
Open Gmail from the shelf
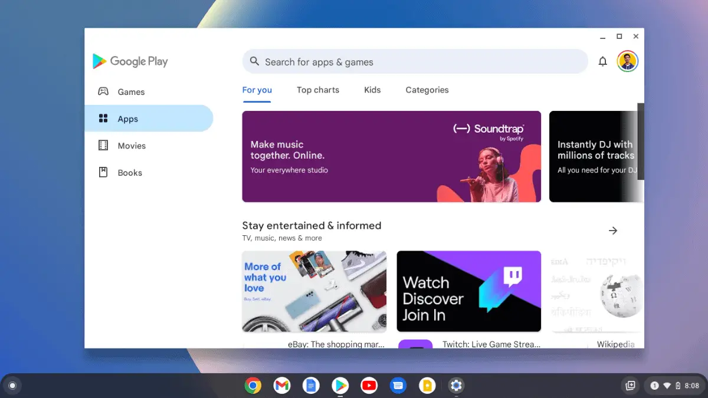click(x=282, y=386)
